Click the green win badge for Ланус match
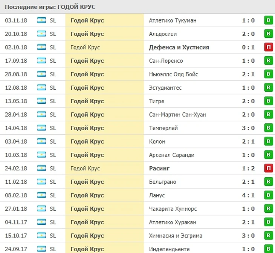 coord(268,195)
